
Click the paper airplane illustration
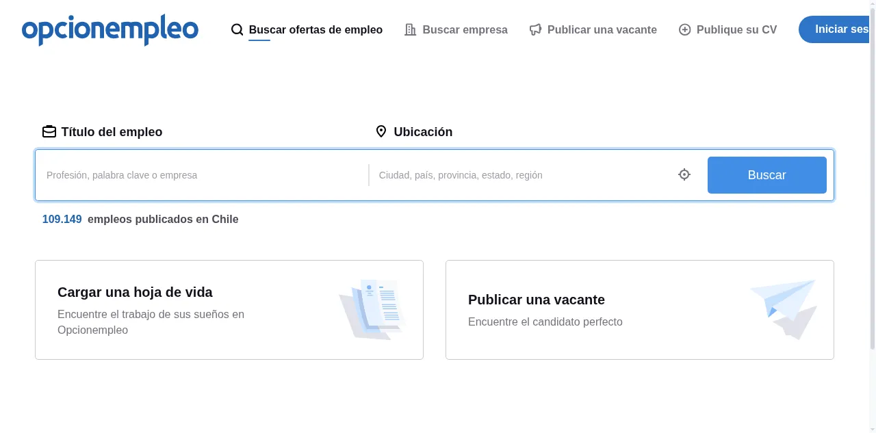click(x=784, y=309)
